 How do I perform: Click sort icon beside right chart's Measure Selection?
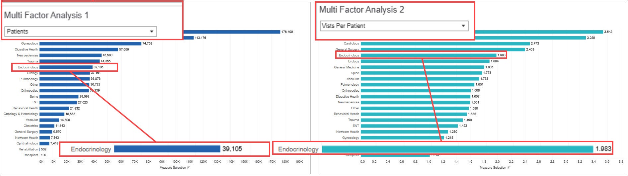(x=509, y=167)
